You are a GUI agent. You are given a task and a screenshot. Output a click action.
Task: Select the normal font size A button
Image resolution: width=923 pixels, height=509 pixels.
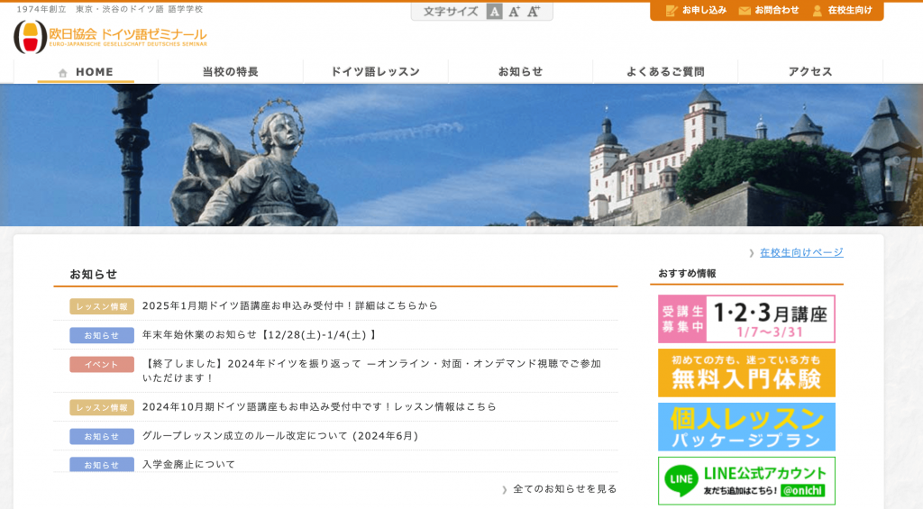pos(495,11)
